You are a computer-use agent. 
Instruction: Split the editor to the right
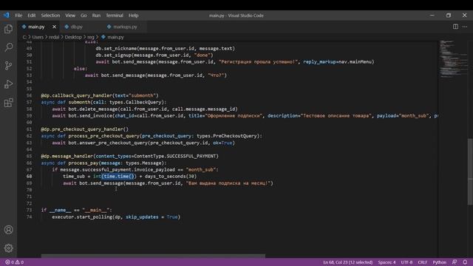tap(455, 27)
